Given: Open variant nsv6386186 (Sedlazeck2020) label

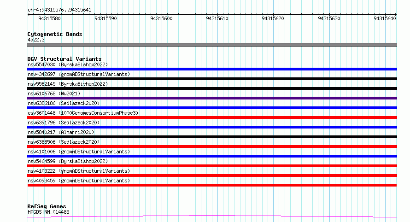Looking at the screenshot, I should tap(64, 103).
